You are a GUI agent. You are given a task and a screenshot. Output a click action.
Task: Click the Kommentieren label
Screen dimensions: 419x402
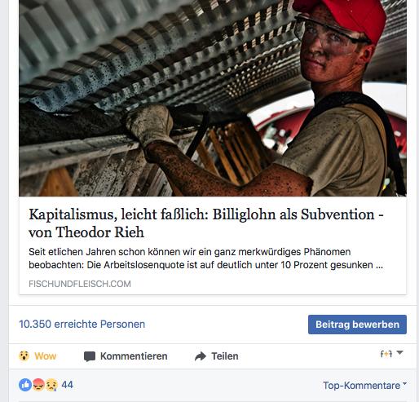pyautogui.click(x=134, y=356)
